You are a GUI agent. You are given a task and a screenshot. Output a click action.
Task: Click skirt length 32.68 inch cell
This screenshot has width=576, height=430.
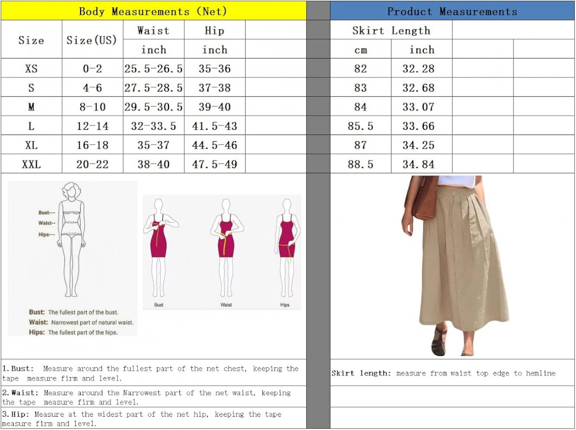(422, 87)
